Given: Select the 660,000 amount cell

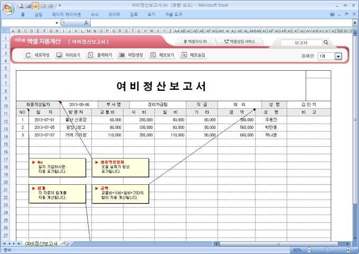Looking at the screenshot, I should 237,135.
